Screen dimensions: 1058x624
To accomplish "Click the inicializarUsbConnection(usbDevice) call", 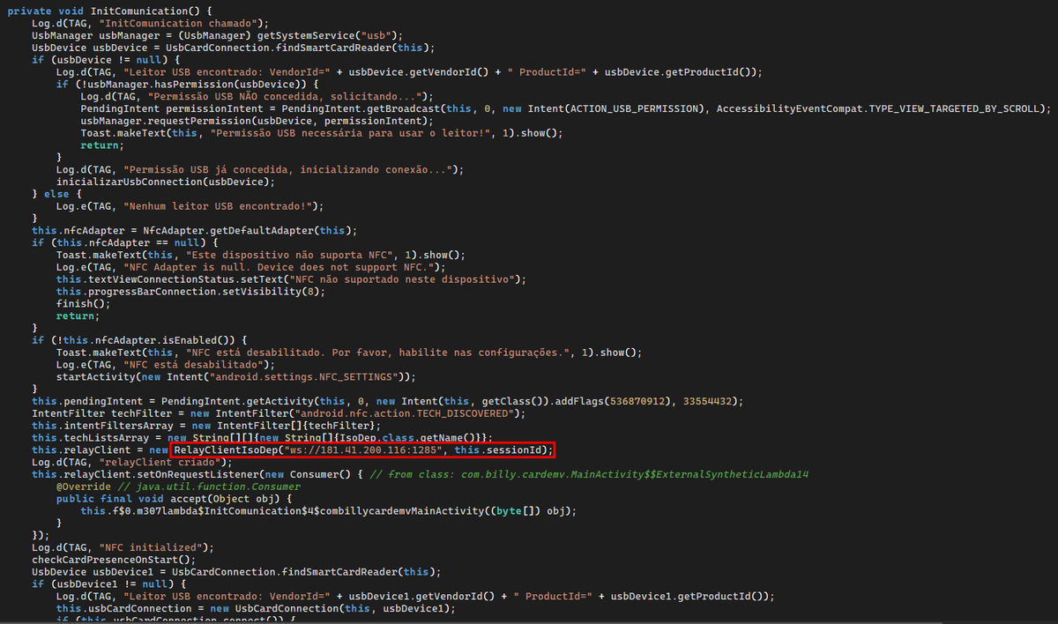I will point(165,182).
